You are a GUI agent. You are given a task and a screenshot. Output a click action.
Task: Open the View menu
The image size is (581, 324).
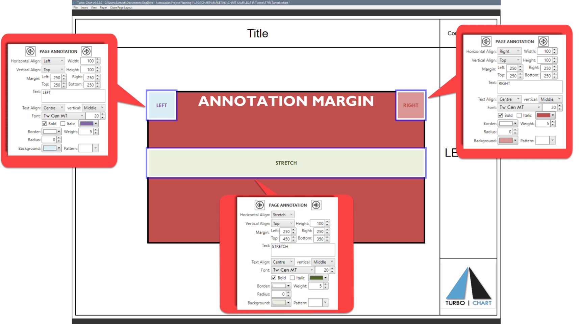[x=94, y=7]
